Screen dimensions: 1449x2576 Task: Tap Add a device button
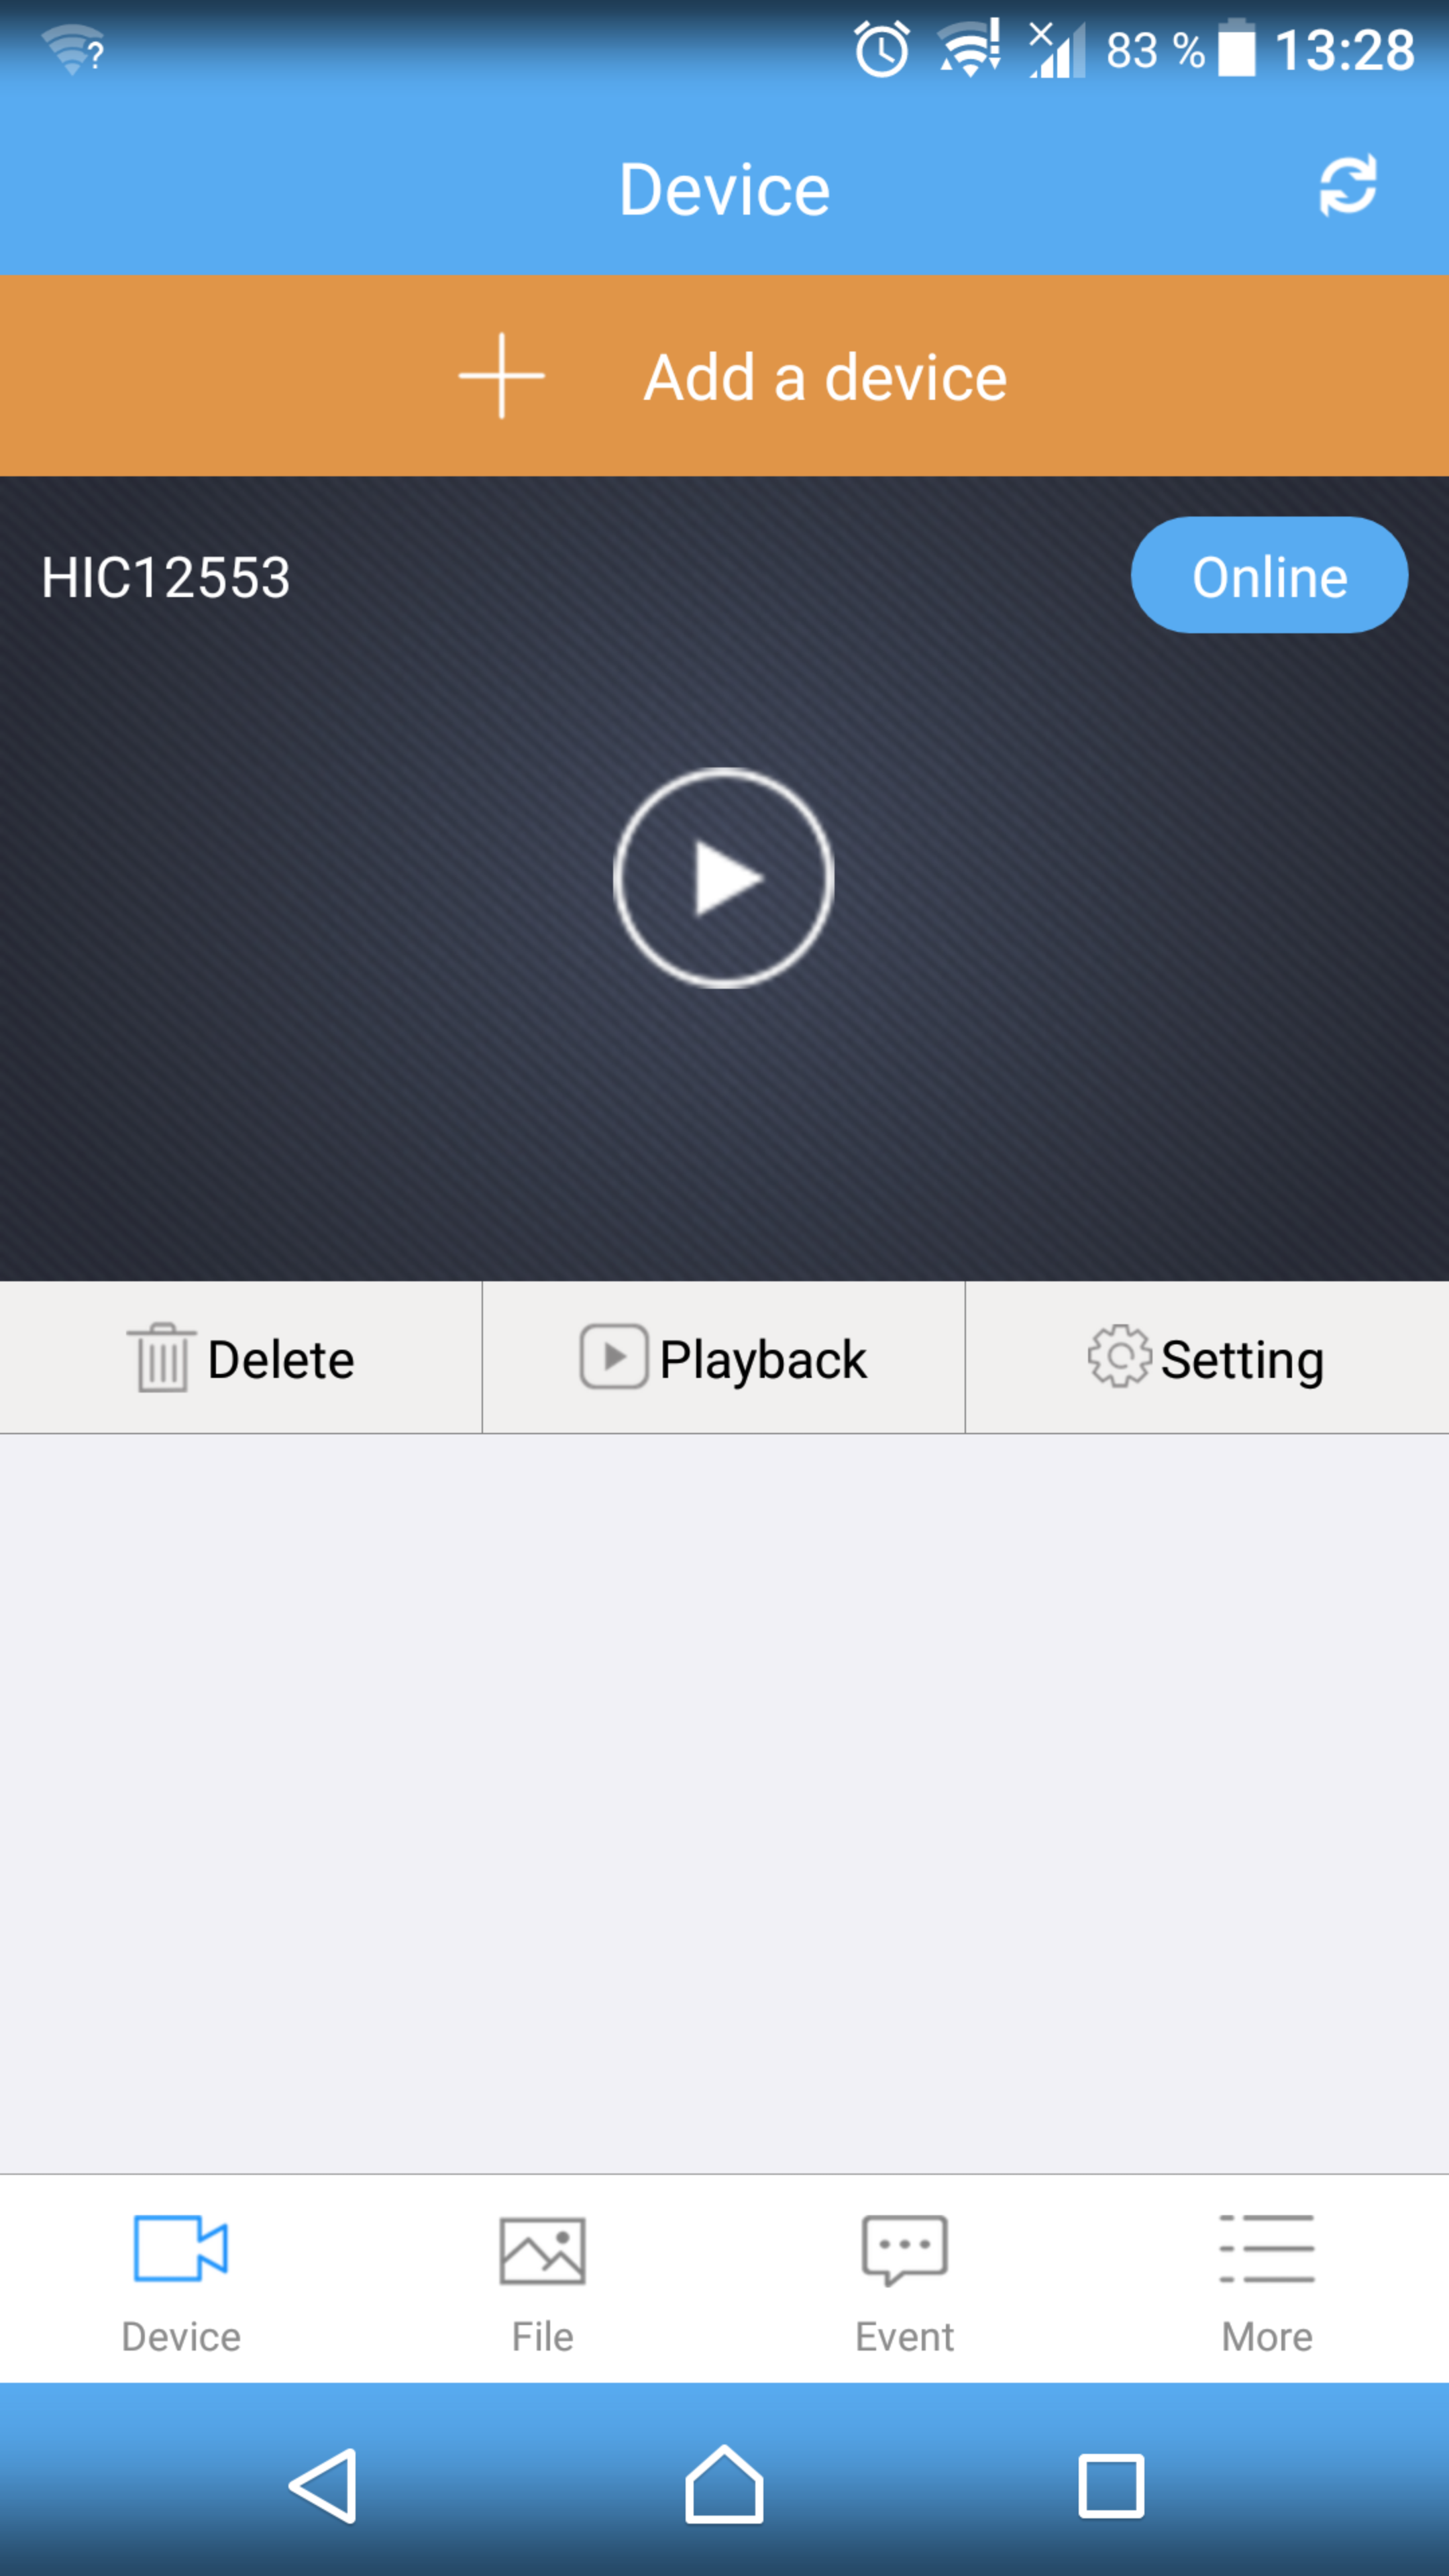724,375
